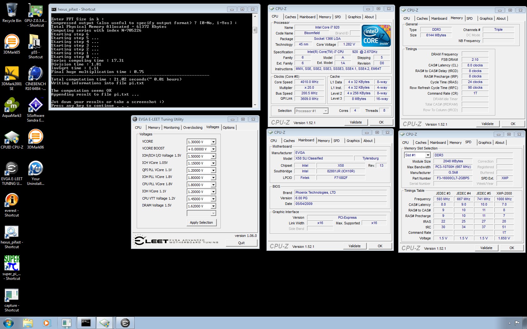Screen dimensions: 527x329
Task: Launch the 3DMark05 desktop icon
Action: point(12,44)
